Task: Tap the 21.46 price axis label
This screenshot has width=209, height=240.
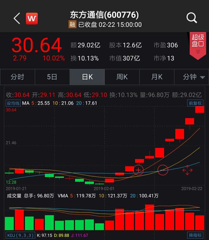Action: (11, 143)
